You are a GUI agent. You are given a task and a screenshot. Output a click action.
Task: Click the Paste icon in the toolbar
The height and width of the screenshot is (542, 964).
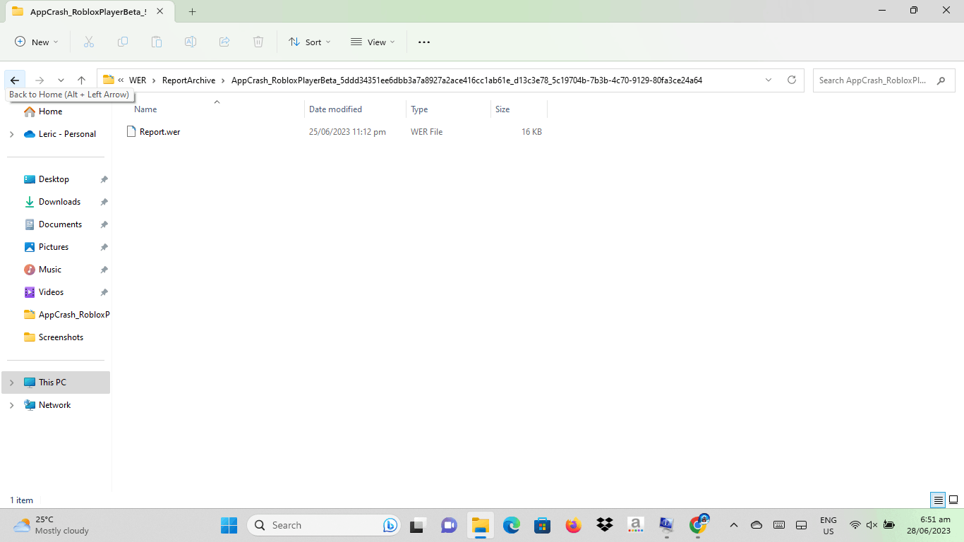click(157, 42)
